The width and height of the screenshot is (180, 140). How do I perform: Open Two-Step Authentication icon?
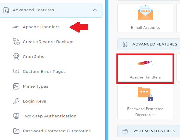click(16, 116)
